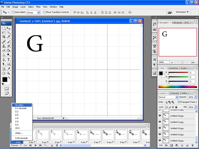Screen dimensions: 199x149
Task: Open document status bar arrow menu
Action: 63,118
